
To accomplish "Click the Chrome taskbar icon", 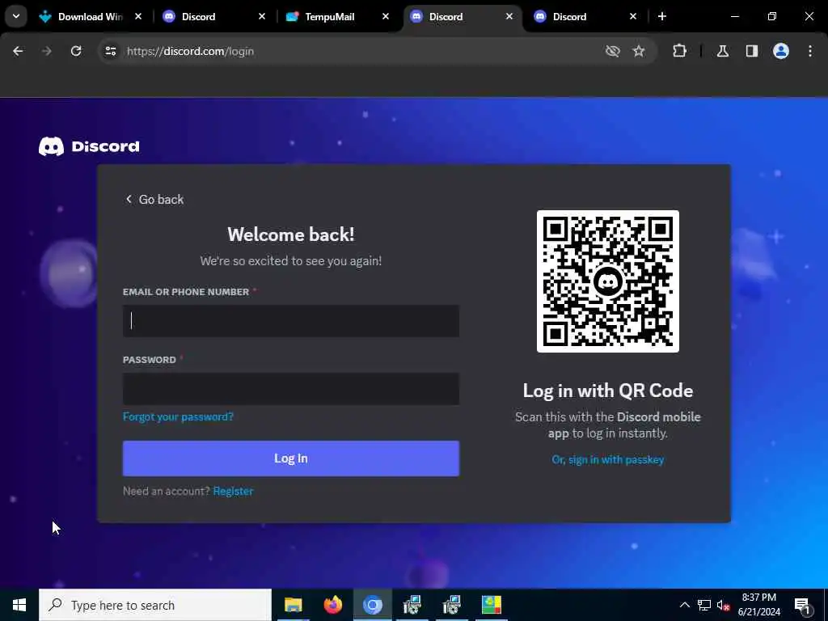I will [x=372, y=605].
